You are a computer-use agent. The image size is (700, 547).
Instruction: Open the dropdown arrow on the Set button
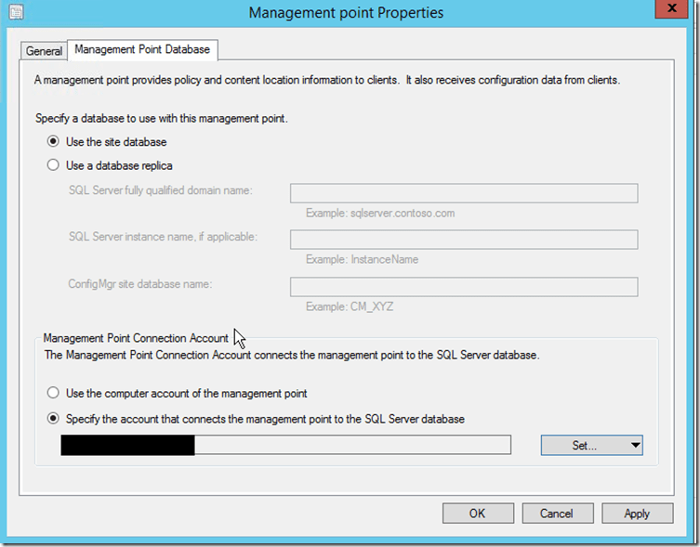coord(635,446)
